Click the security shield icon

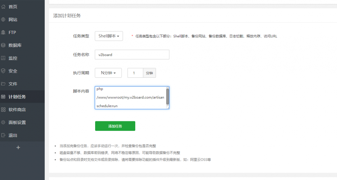tap(3, 71)
